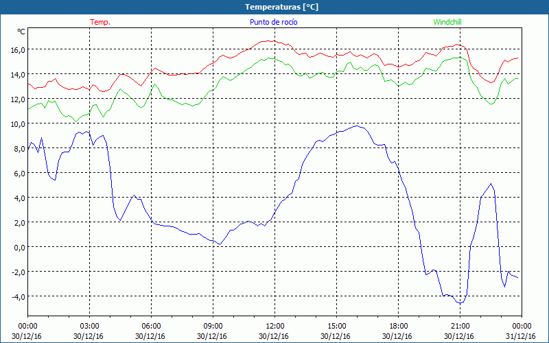Select the green Windchill legend label
The height and width of the screenshot is (343, 549).
tap(447, 22)
